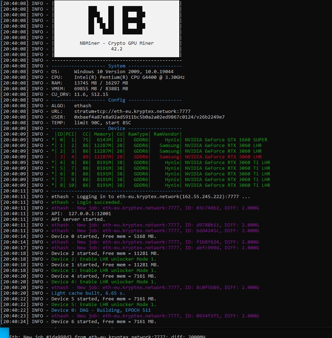The image size is (332, 338).
Task: Click the 'RamType' column header in device table
Action: (x=138, y=134)
